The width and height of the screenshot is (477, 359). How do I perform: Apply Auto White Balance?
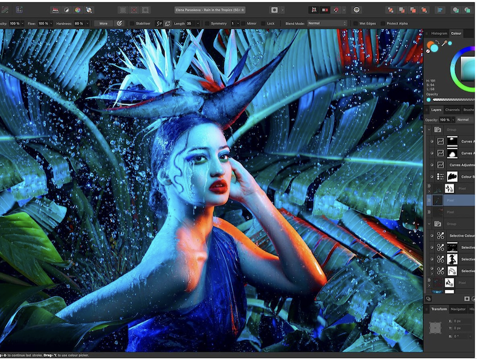[89, 10]
